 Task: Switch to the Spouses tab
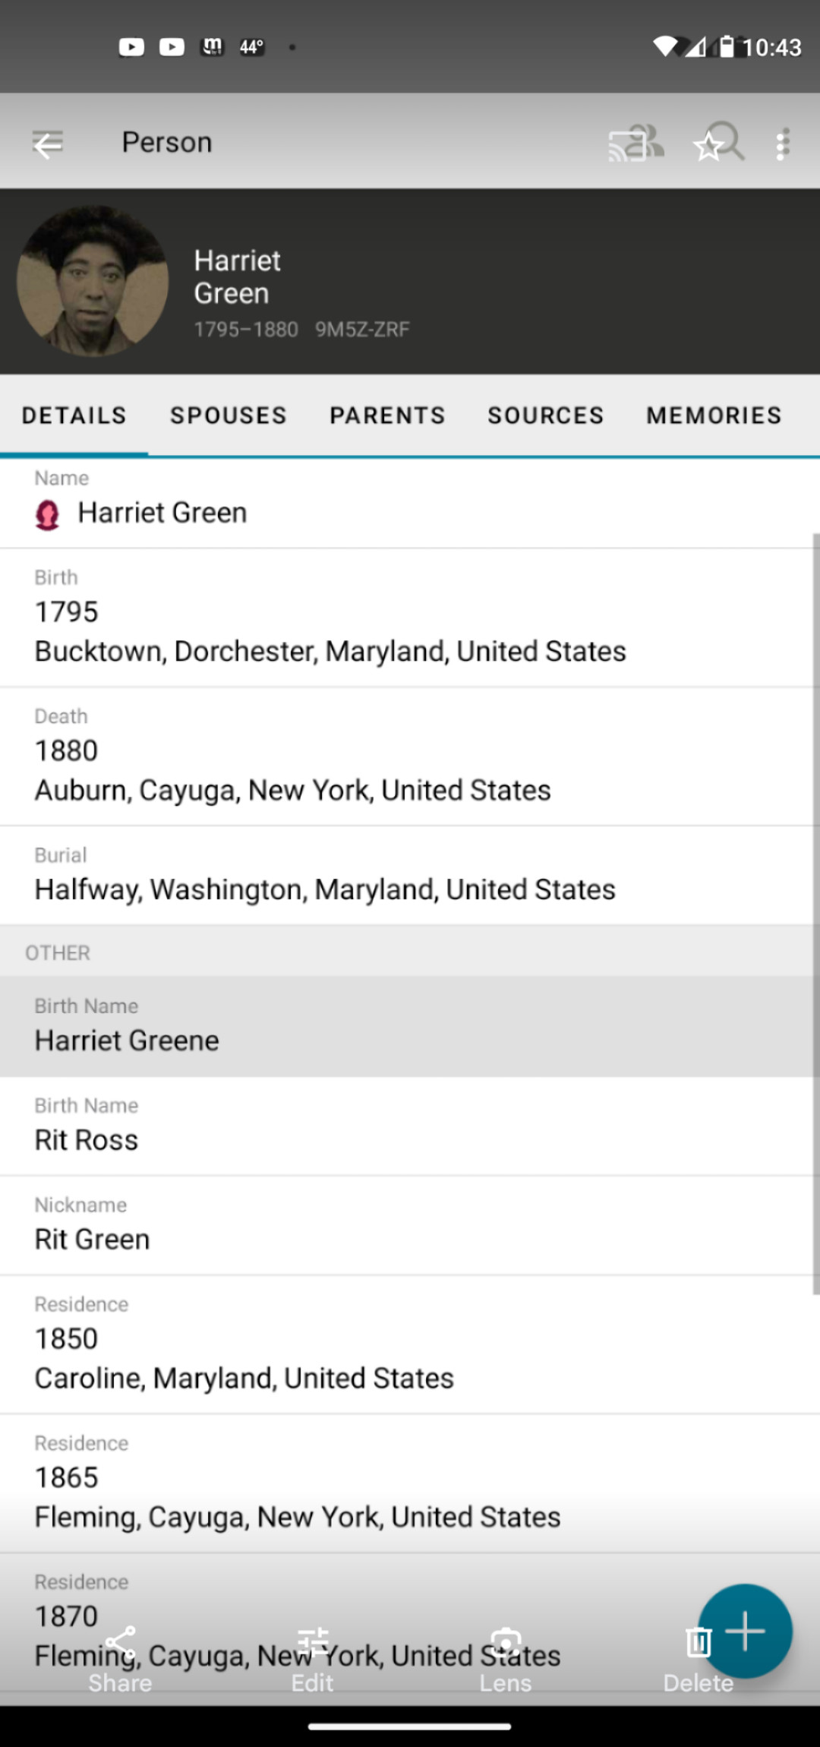(229, 415)
